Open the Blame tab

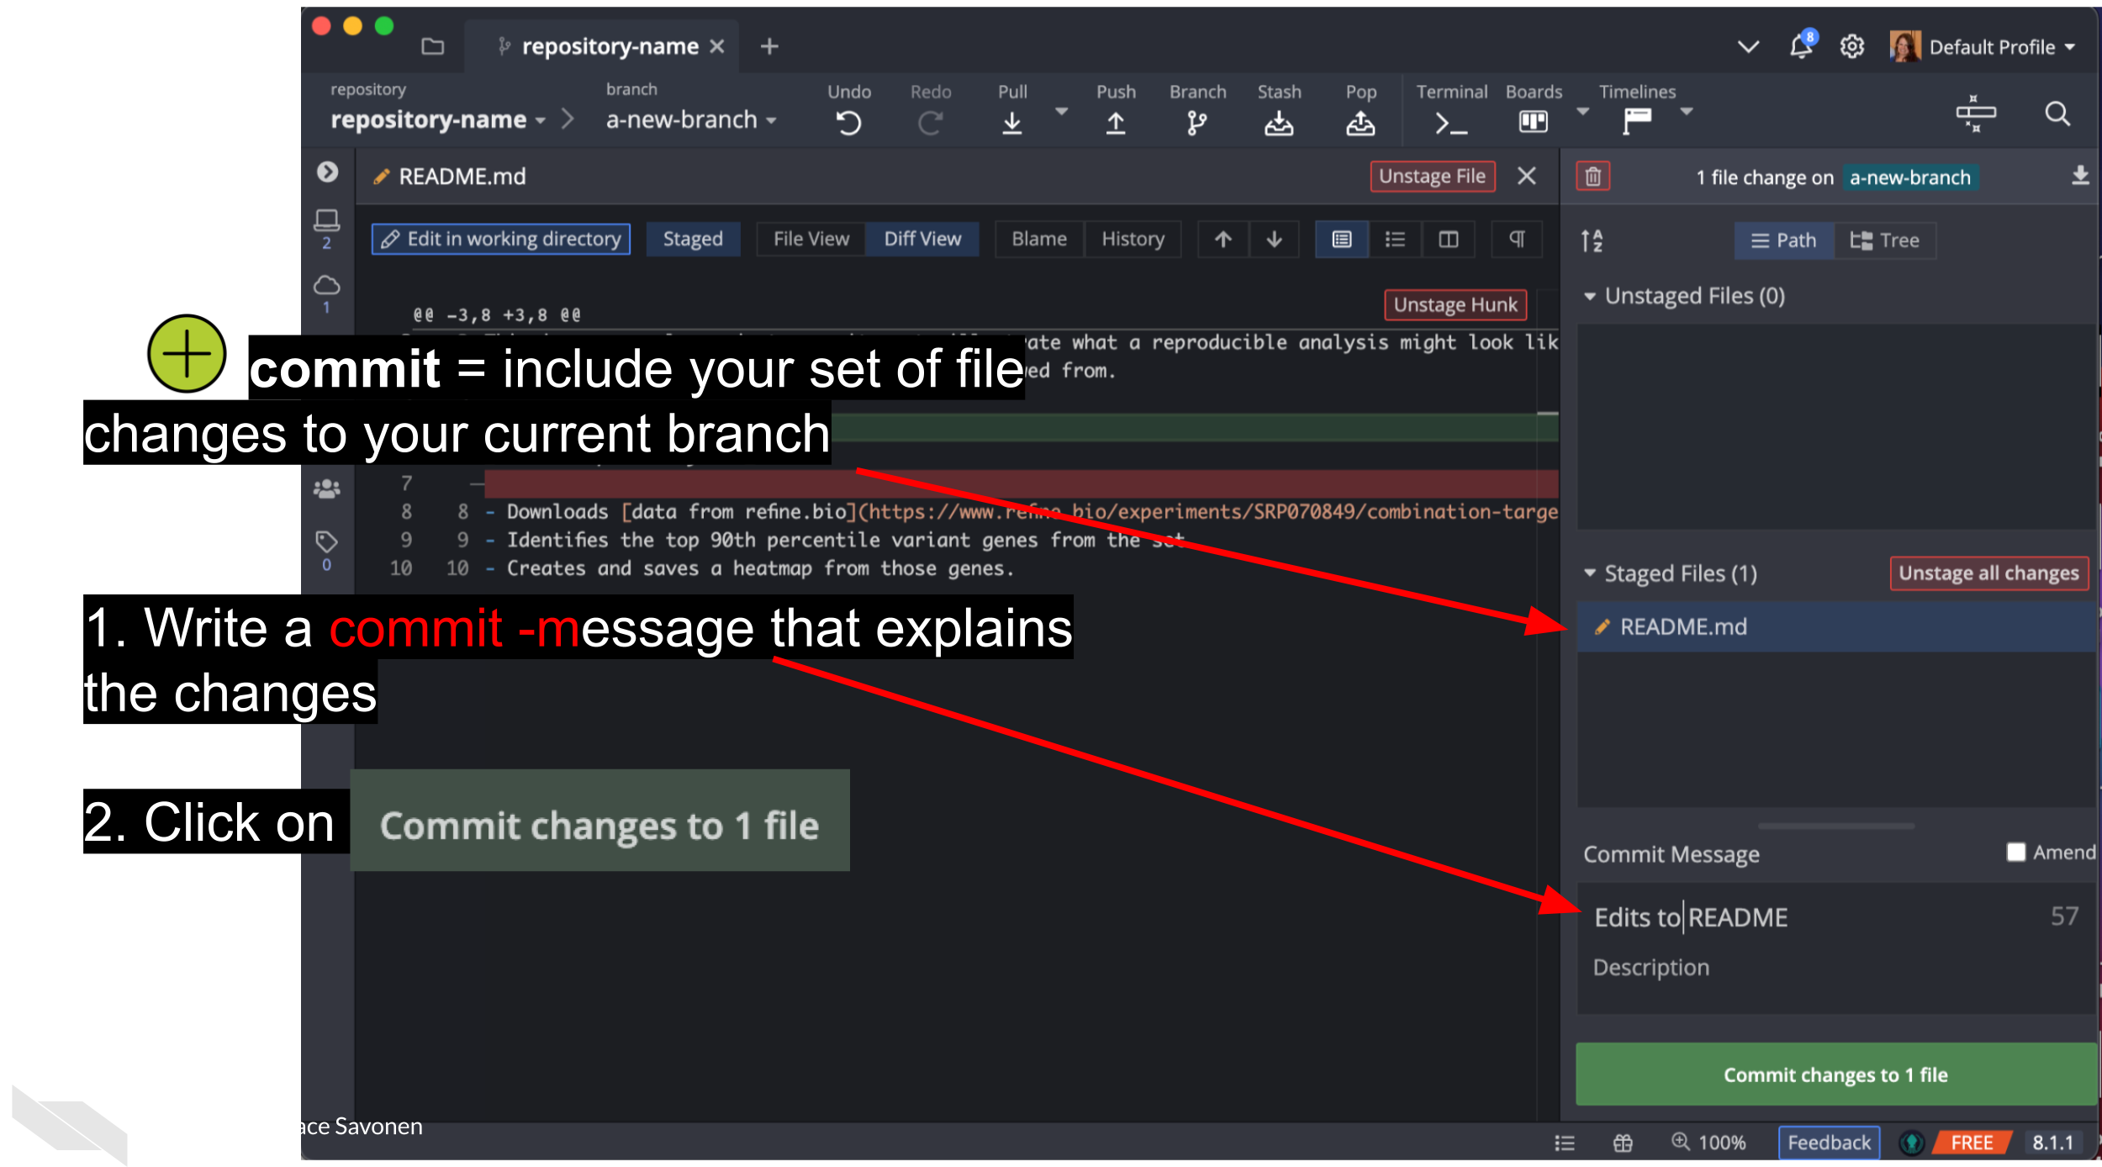[x=1039, y=240]
